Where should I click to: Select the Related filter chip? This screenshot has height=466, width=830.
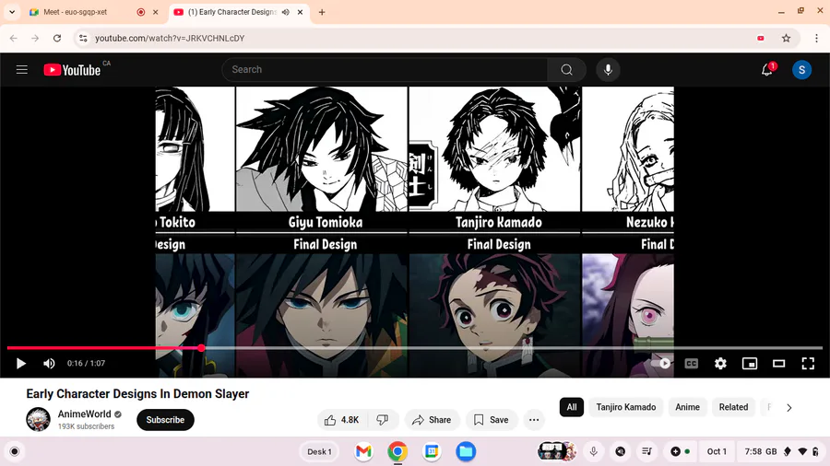(733, 407)
